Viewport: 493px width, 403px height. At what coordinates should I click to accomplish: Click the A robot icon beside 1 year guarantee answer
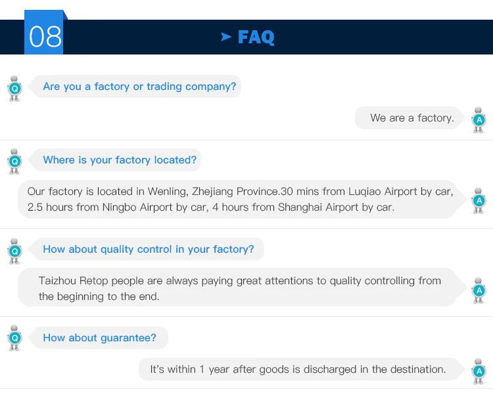click(479, 371)
